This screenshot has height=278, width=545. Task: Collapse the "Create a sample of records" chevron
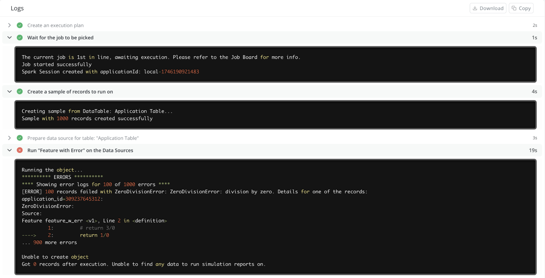point(10,92)
